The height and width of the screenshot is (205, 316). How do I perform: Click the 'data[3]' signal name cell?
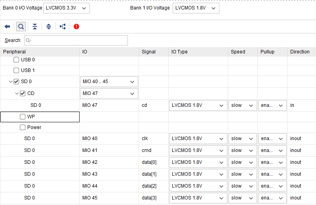154,198
